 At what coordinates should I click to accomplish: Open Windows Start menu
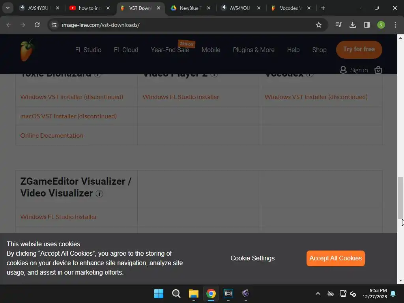coord(159,294)
